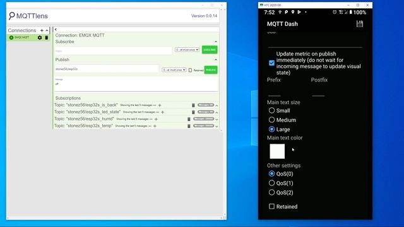
Task: Click Messages badge for esp32s_is_back
Action: pos(206,105)
